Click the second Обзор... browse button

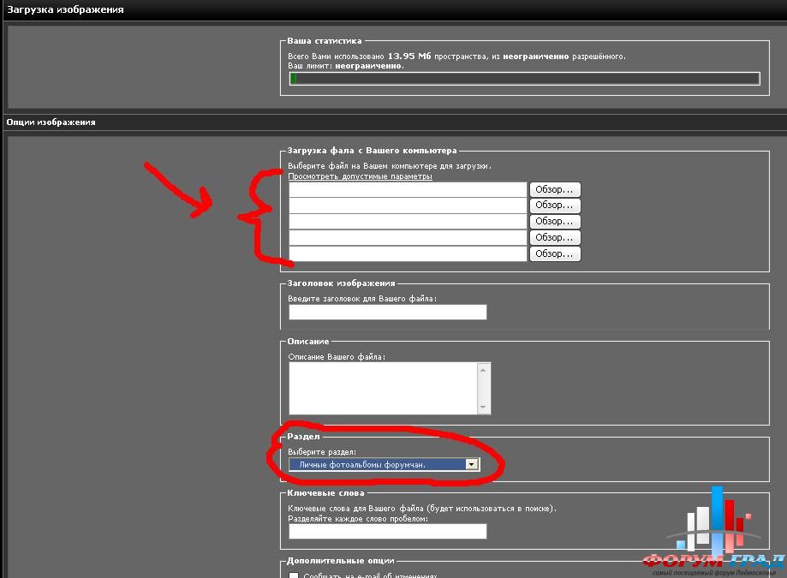pos(555,206)
